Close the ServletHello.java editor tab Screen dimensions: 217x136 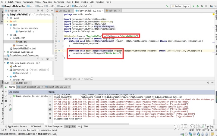click(102, 10)
